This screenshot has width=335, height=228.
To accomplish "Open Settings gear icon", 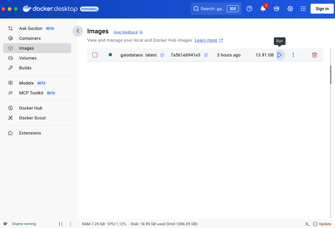I will [290, 9].
